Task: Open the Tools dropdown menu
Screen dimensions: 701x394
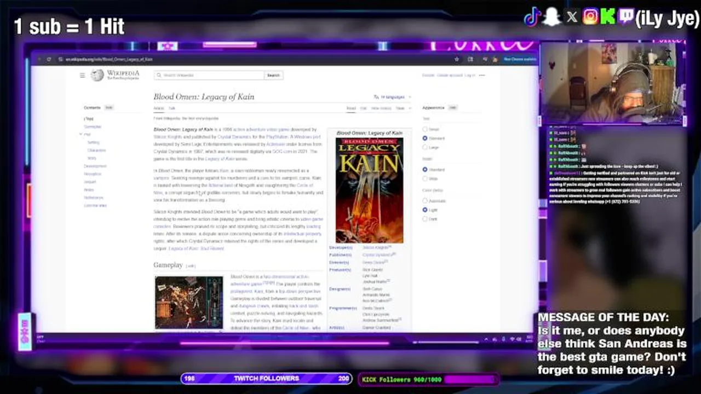Action: (x=403, y=108)
